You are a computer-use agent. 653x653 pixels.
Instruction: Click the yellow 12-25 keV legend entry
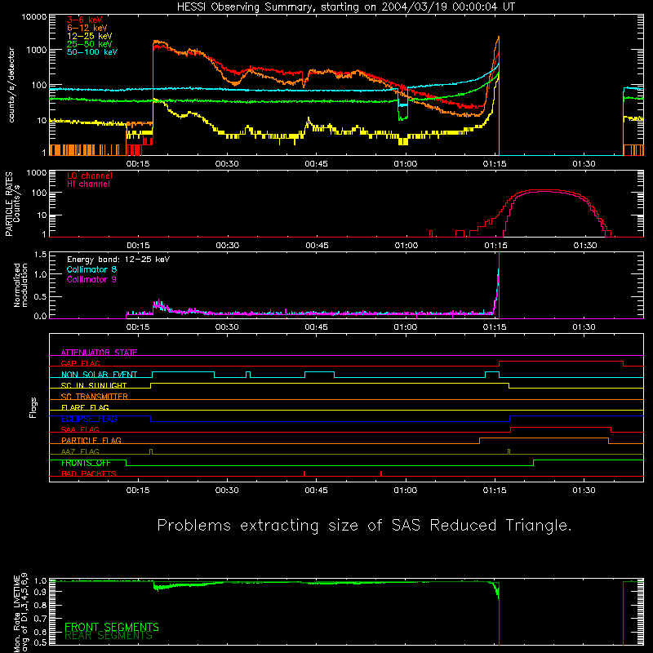click(90, 36)
